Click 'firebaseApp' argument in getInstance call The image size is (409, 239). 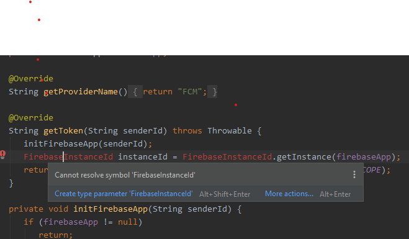click(x=363, y=157)
